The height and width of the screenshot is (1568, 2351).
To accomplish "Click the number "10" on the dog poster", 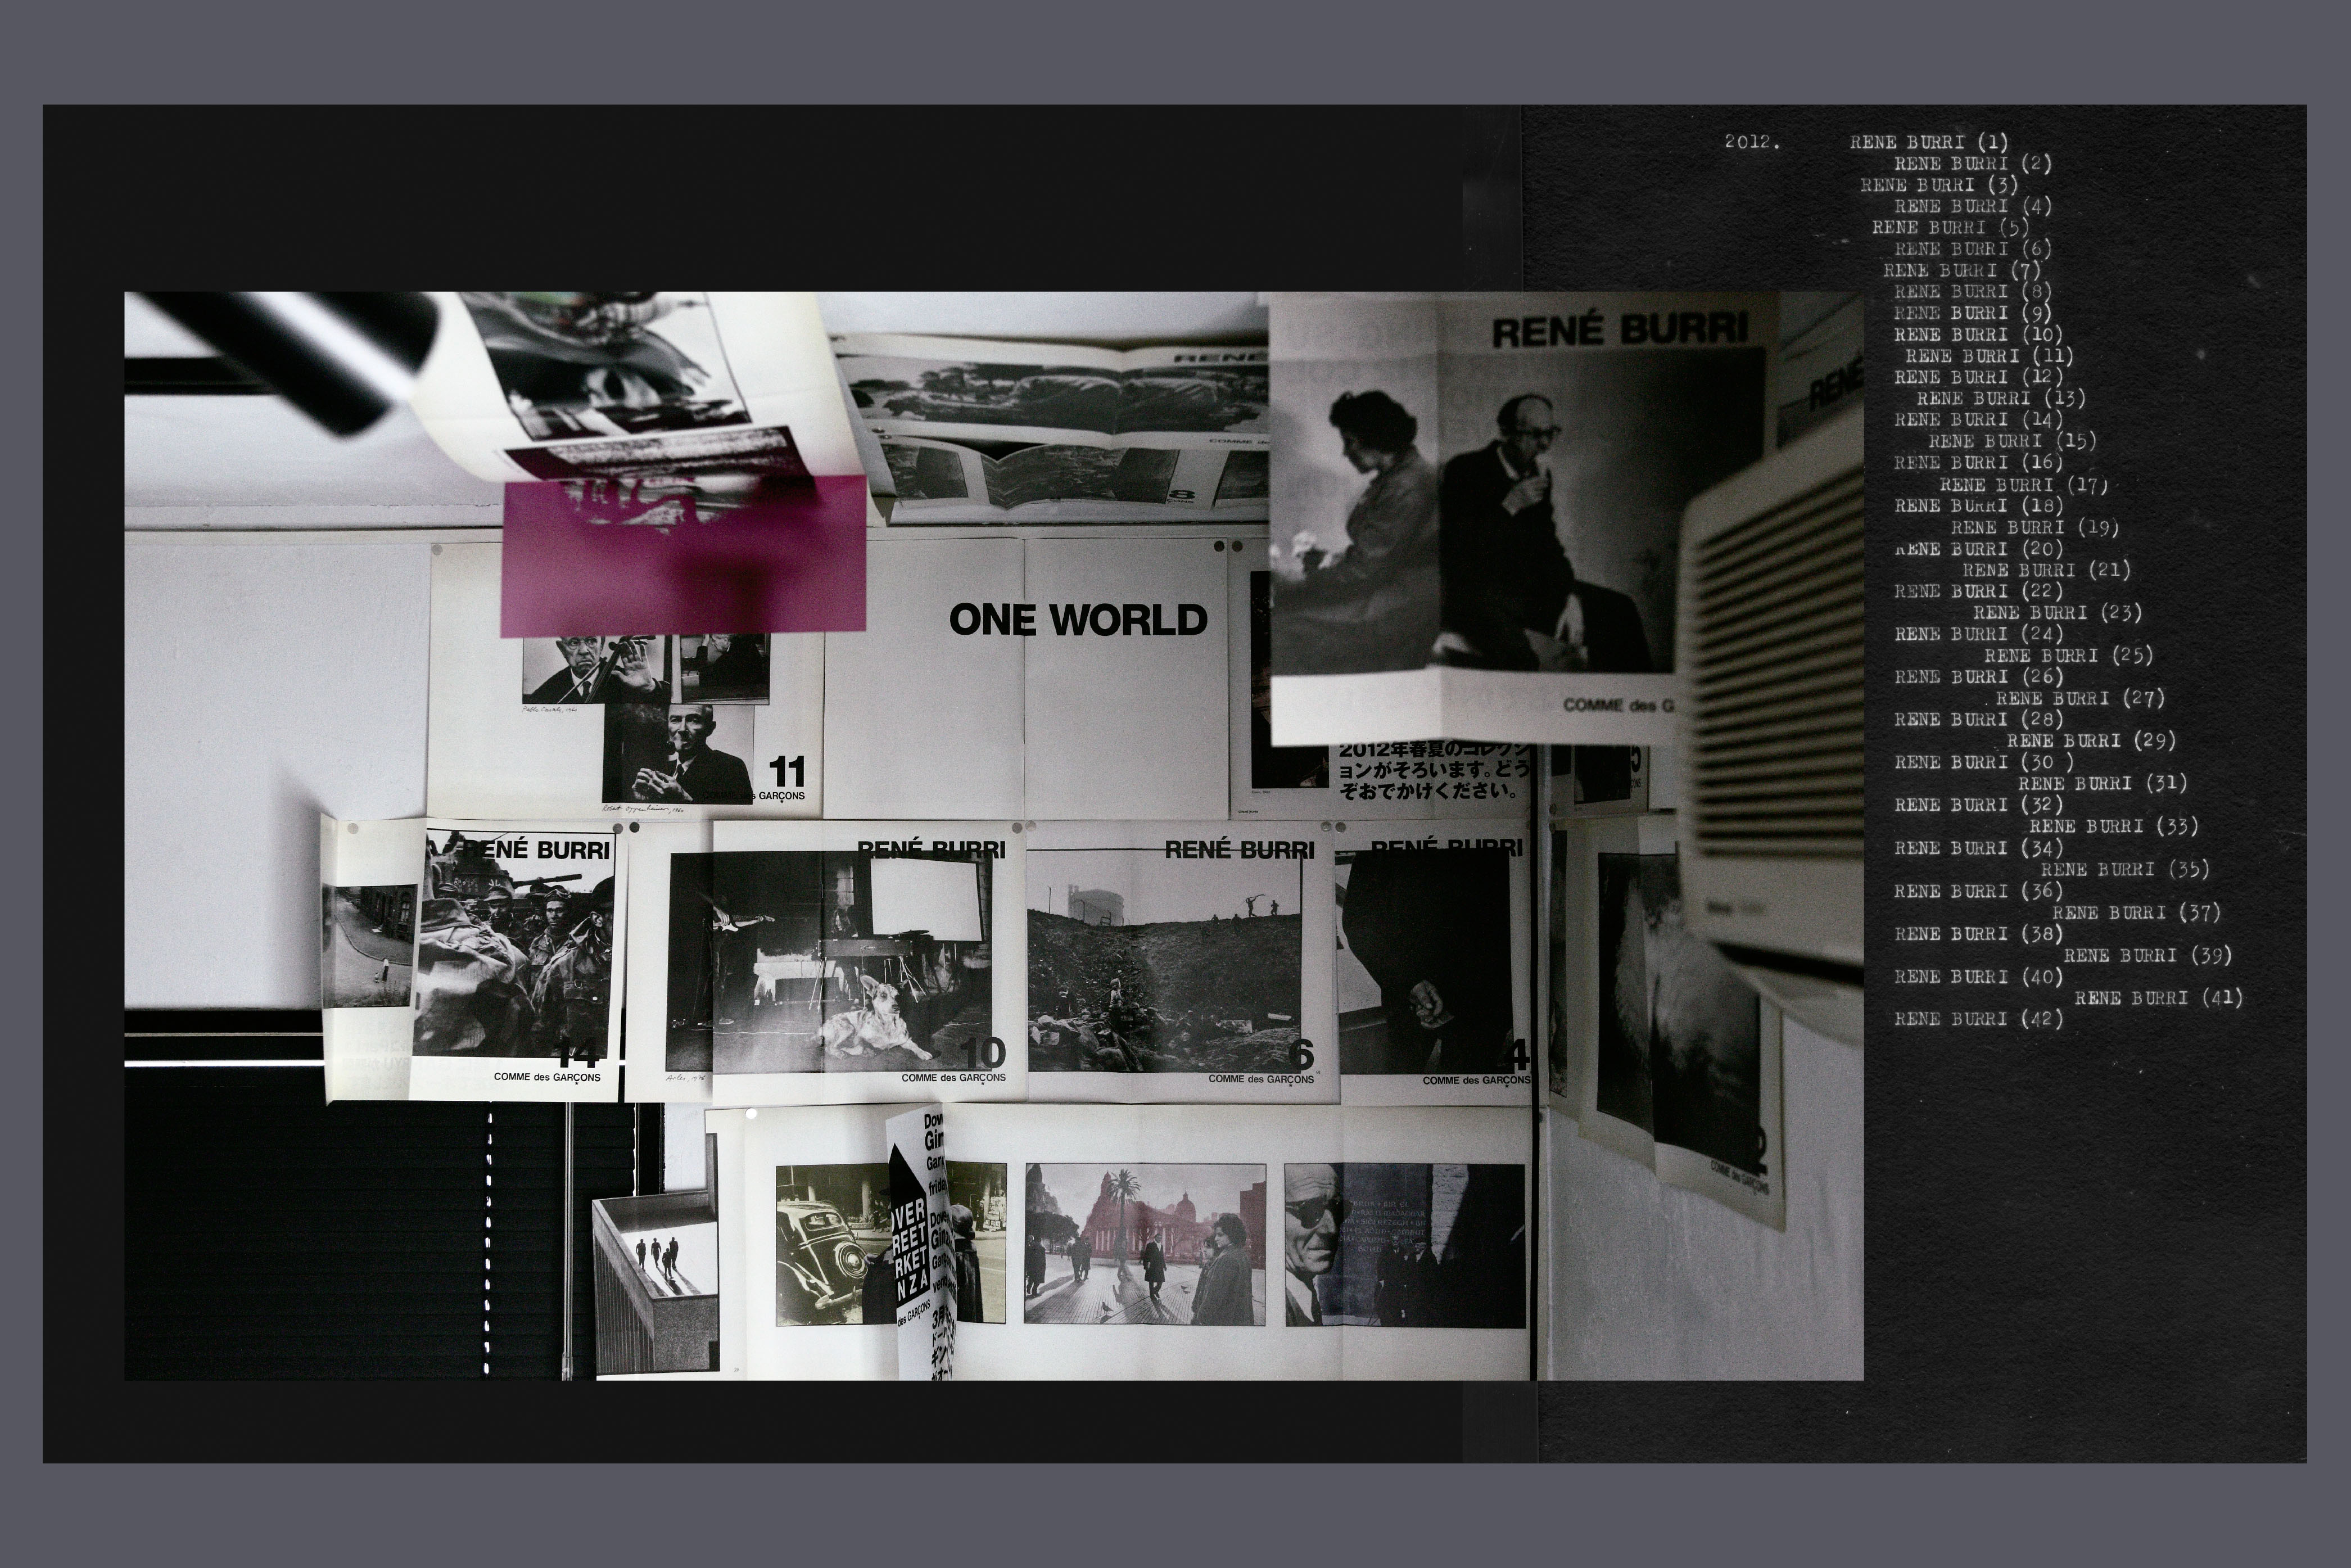I will click(x=983, y=1053).
